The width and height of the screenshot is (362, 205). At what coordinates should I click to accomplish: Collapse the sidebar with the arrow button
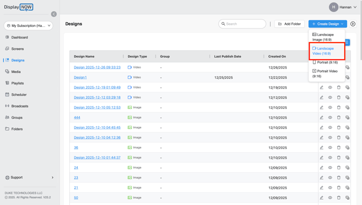[54, 14]
